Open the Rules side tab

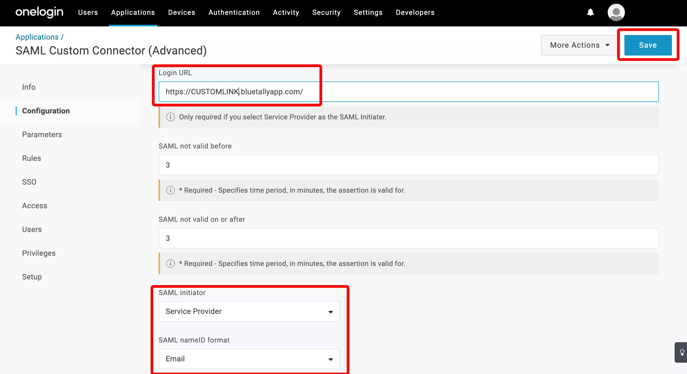pyautogui.click(x=32, y=158)
